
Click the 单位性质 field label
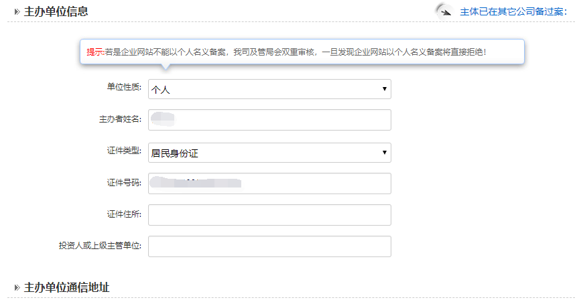coord(124,88)
